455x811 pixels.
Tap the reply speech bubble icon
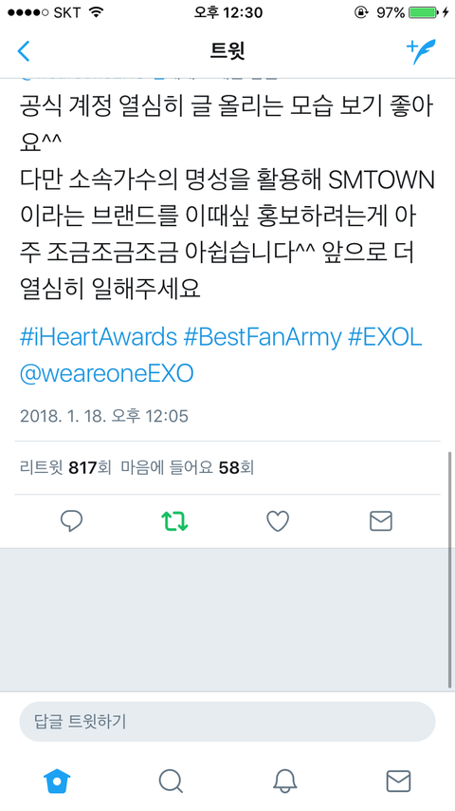(71, 520)
